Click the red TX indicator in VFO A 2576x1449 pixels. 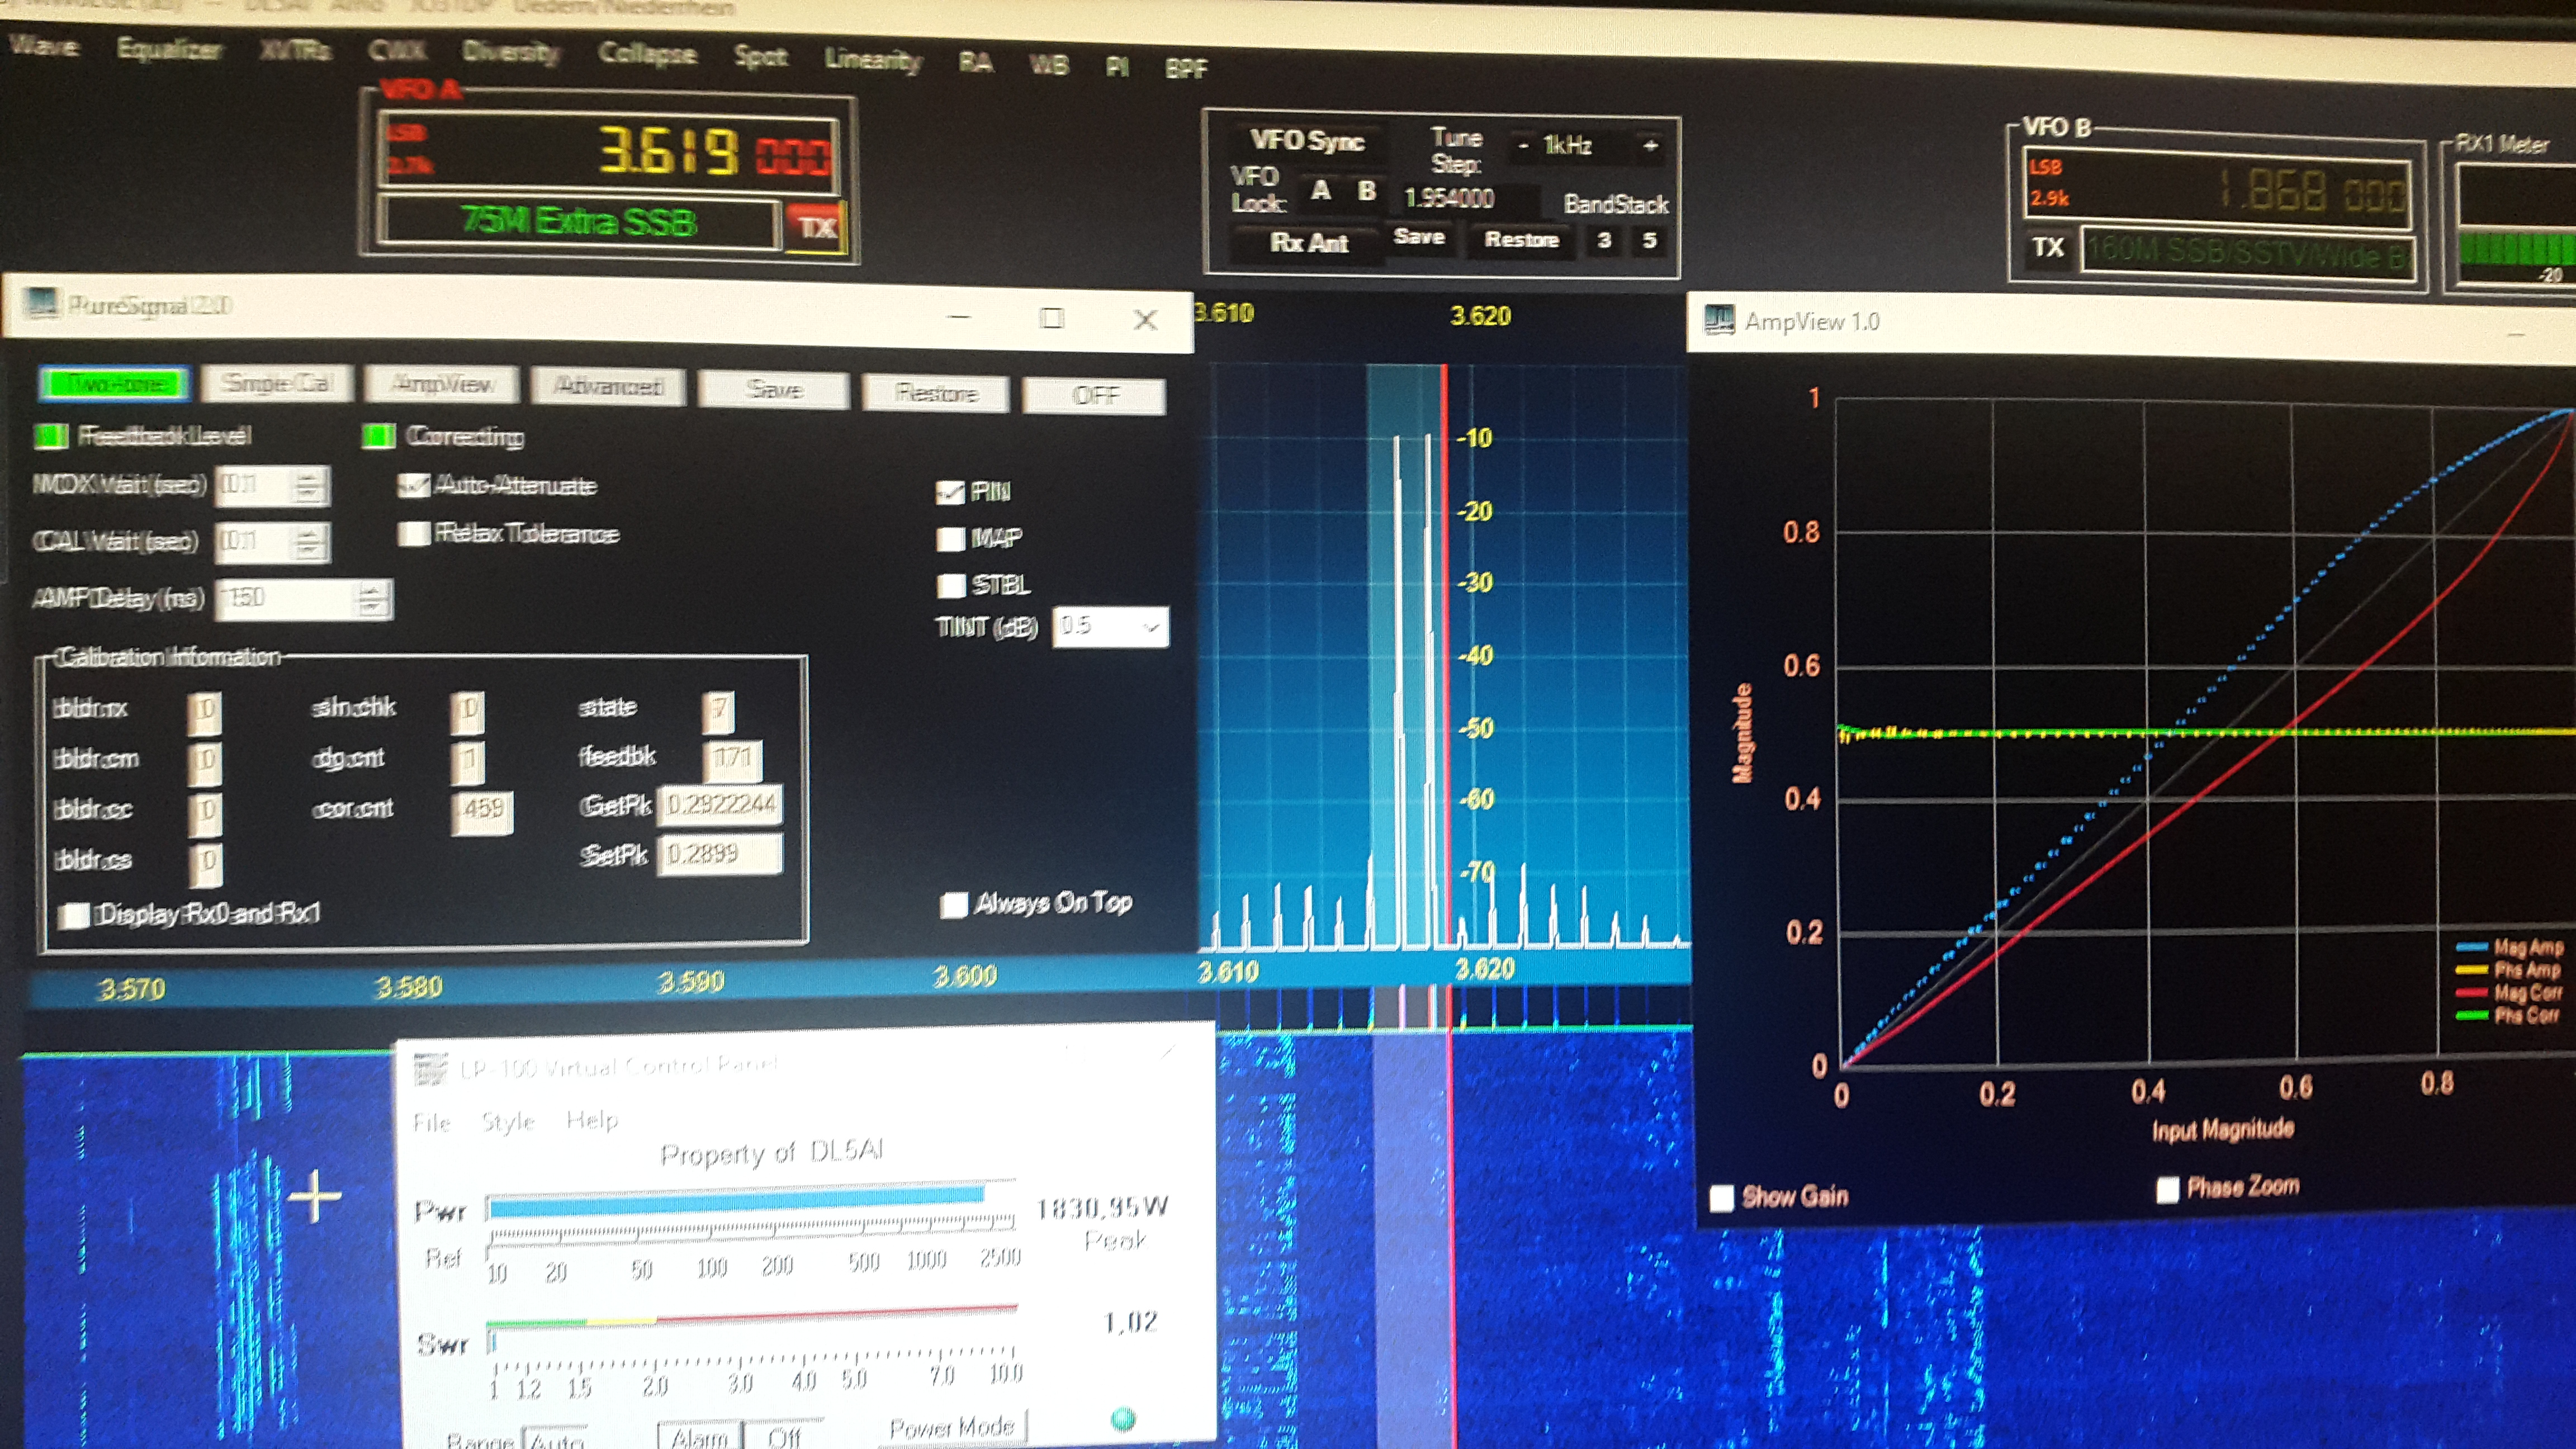point(816,227)
